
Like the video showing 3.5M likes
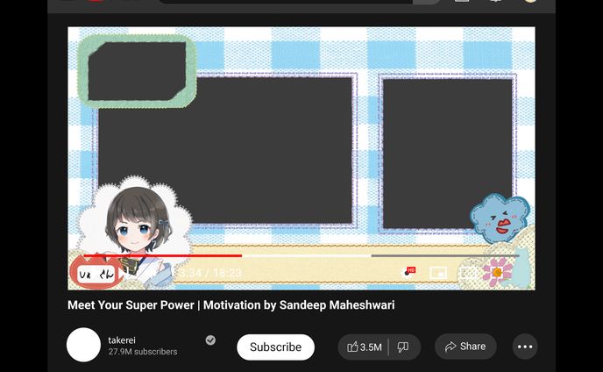coord(364,347)
